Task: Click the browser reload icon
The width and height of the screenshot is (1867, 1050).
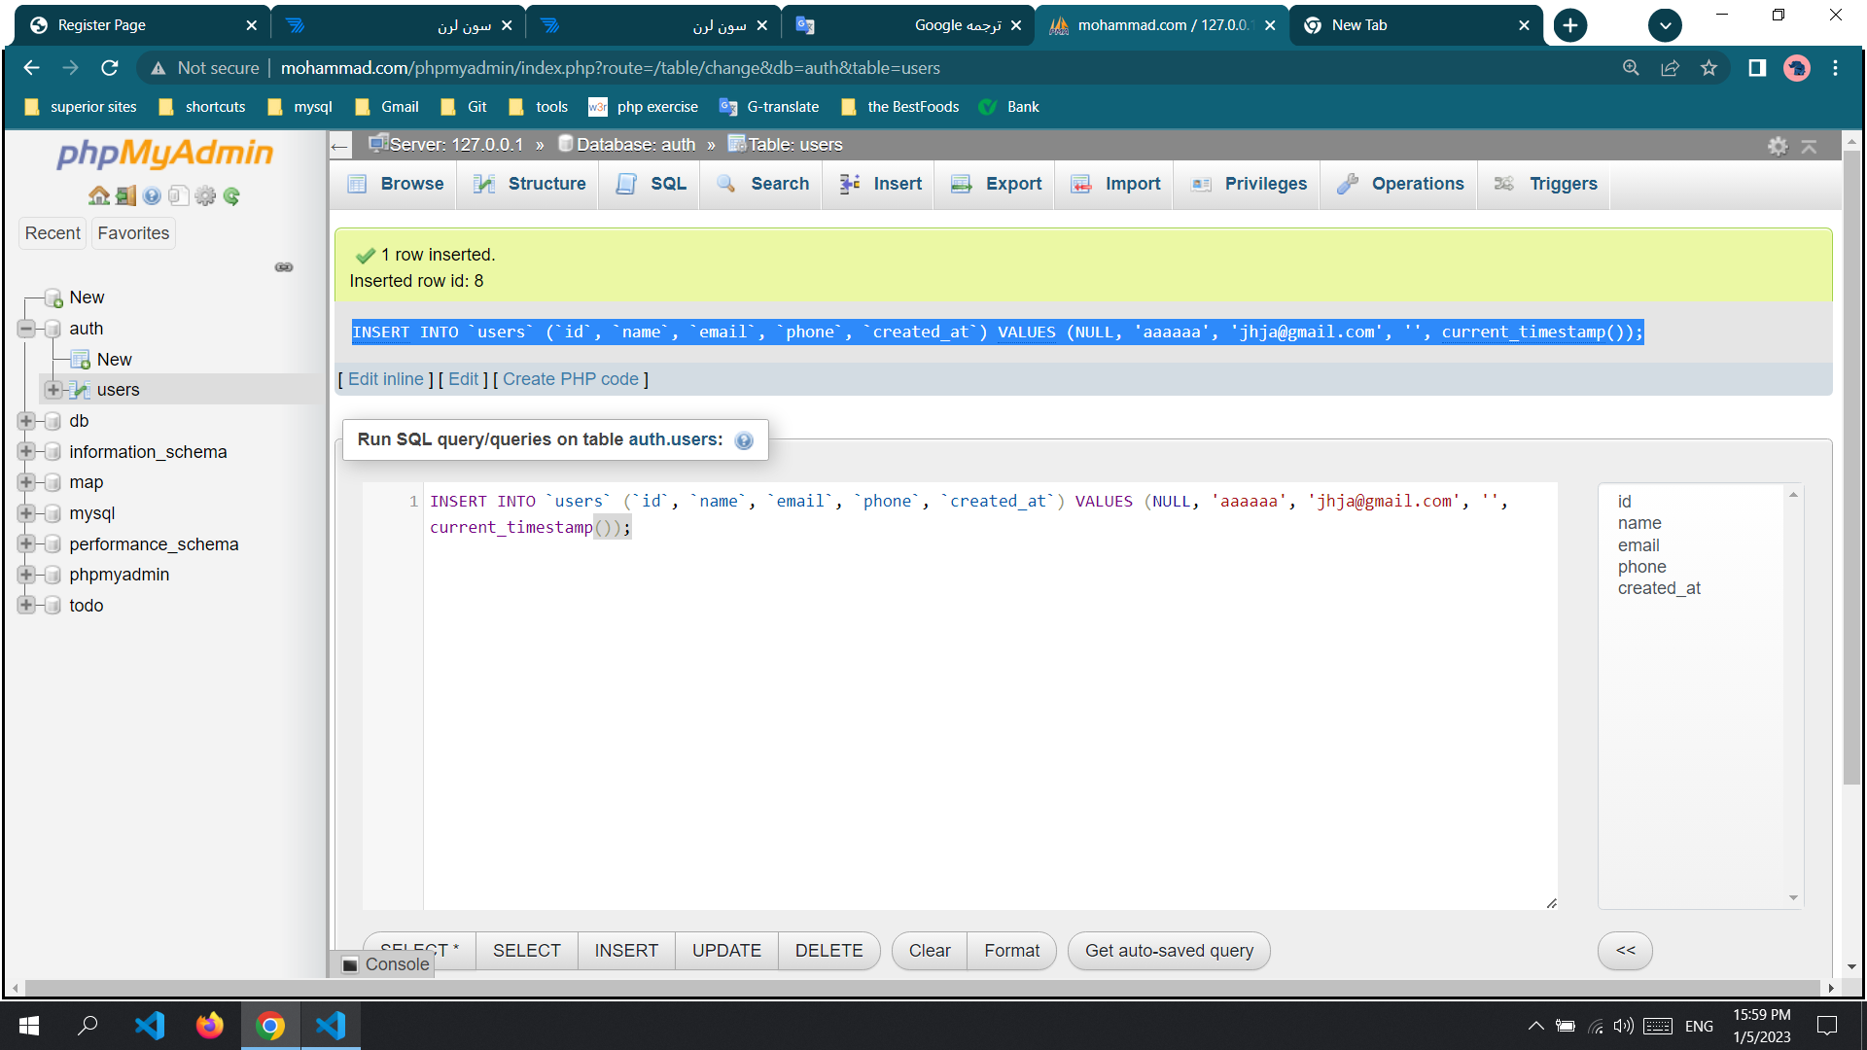Action: click(110, 68)
